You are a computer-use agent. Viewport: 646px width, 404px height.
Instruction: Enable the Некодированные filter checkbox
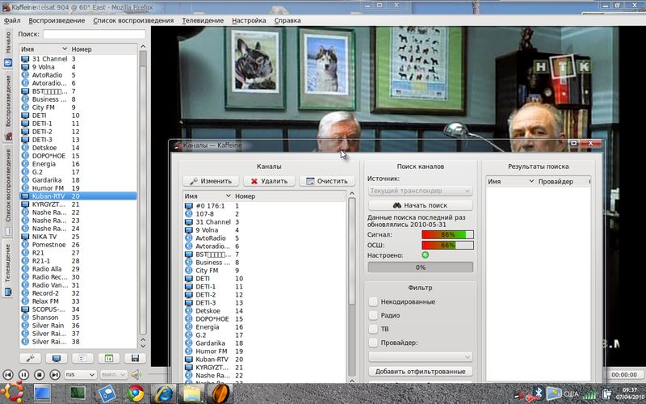[373, 301]
